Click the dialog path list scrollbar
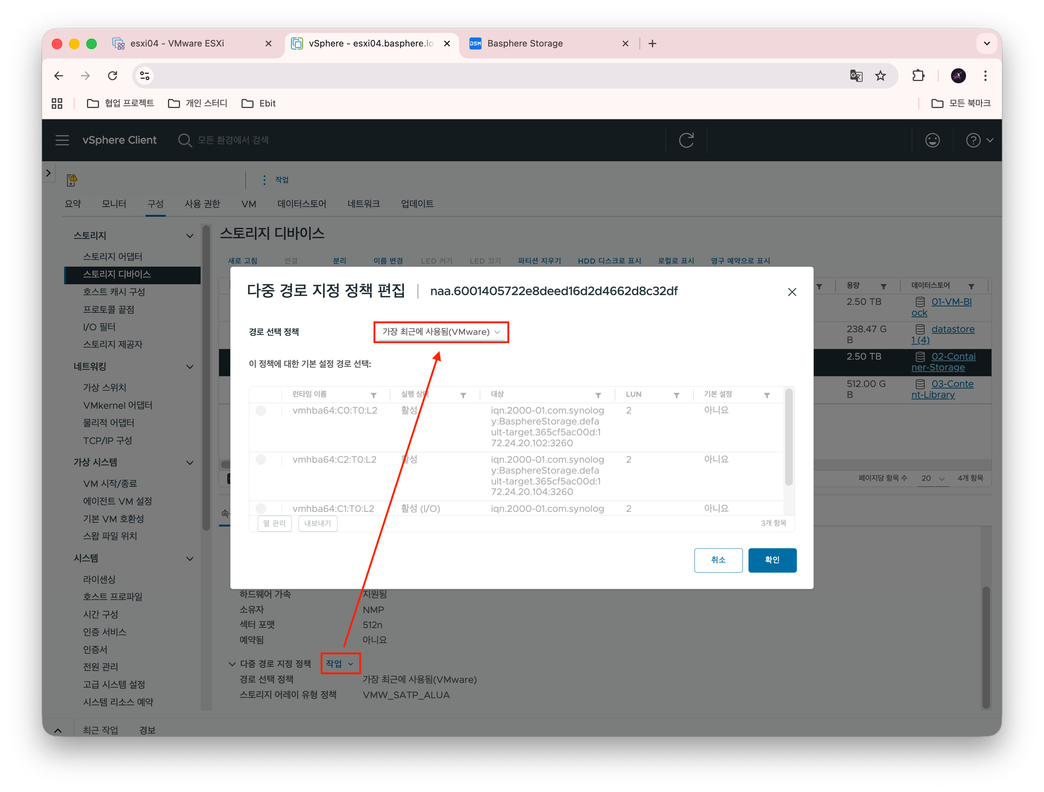The width and height of the screenshot is (1044, 792). (788, 436)
